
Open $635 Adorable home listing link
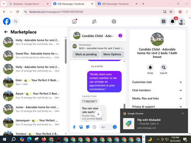98,47
